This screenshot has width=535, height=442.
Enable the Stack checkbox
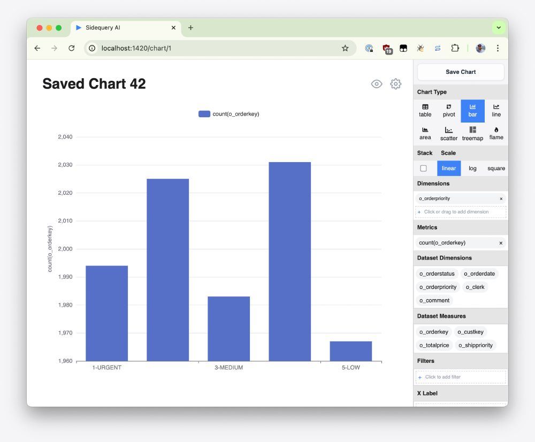point(423,168)
